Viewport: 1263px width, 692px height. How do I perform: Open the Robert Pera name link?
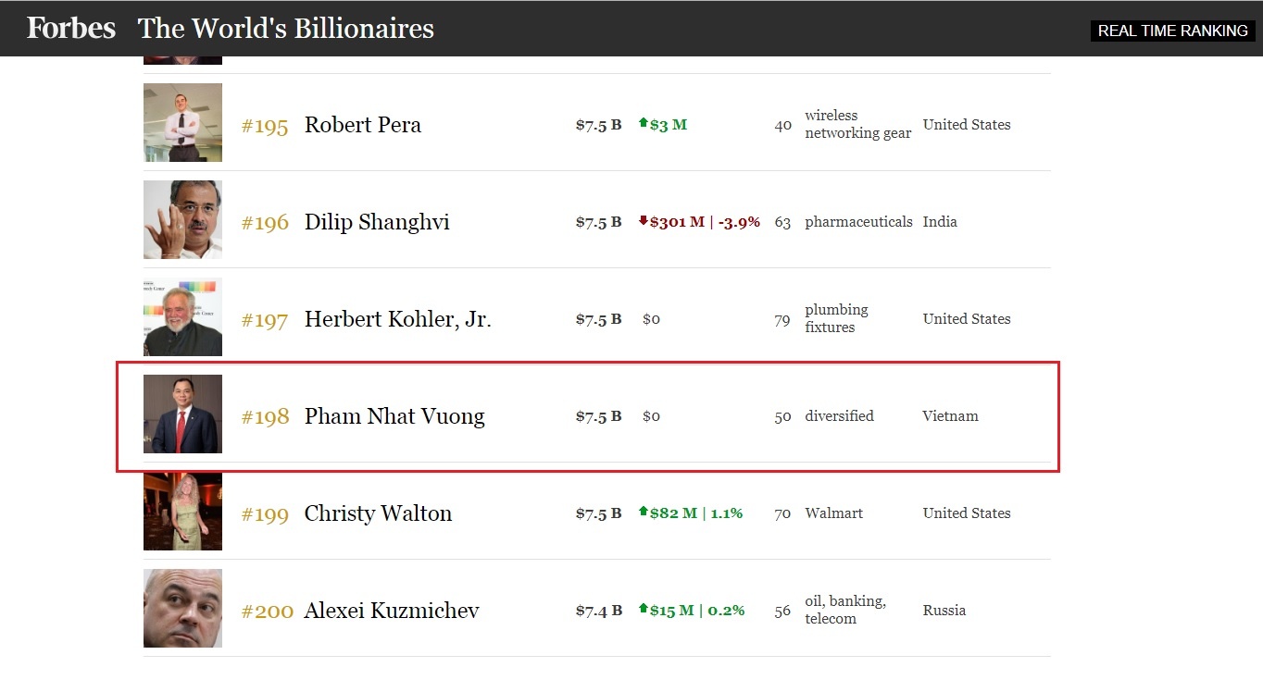pyautogui.click(x=362, y=125)
